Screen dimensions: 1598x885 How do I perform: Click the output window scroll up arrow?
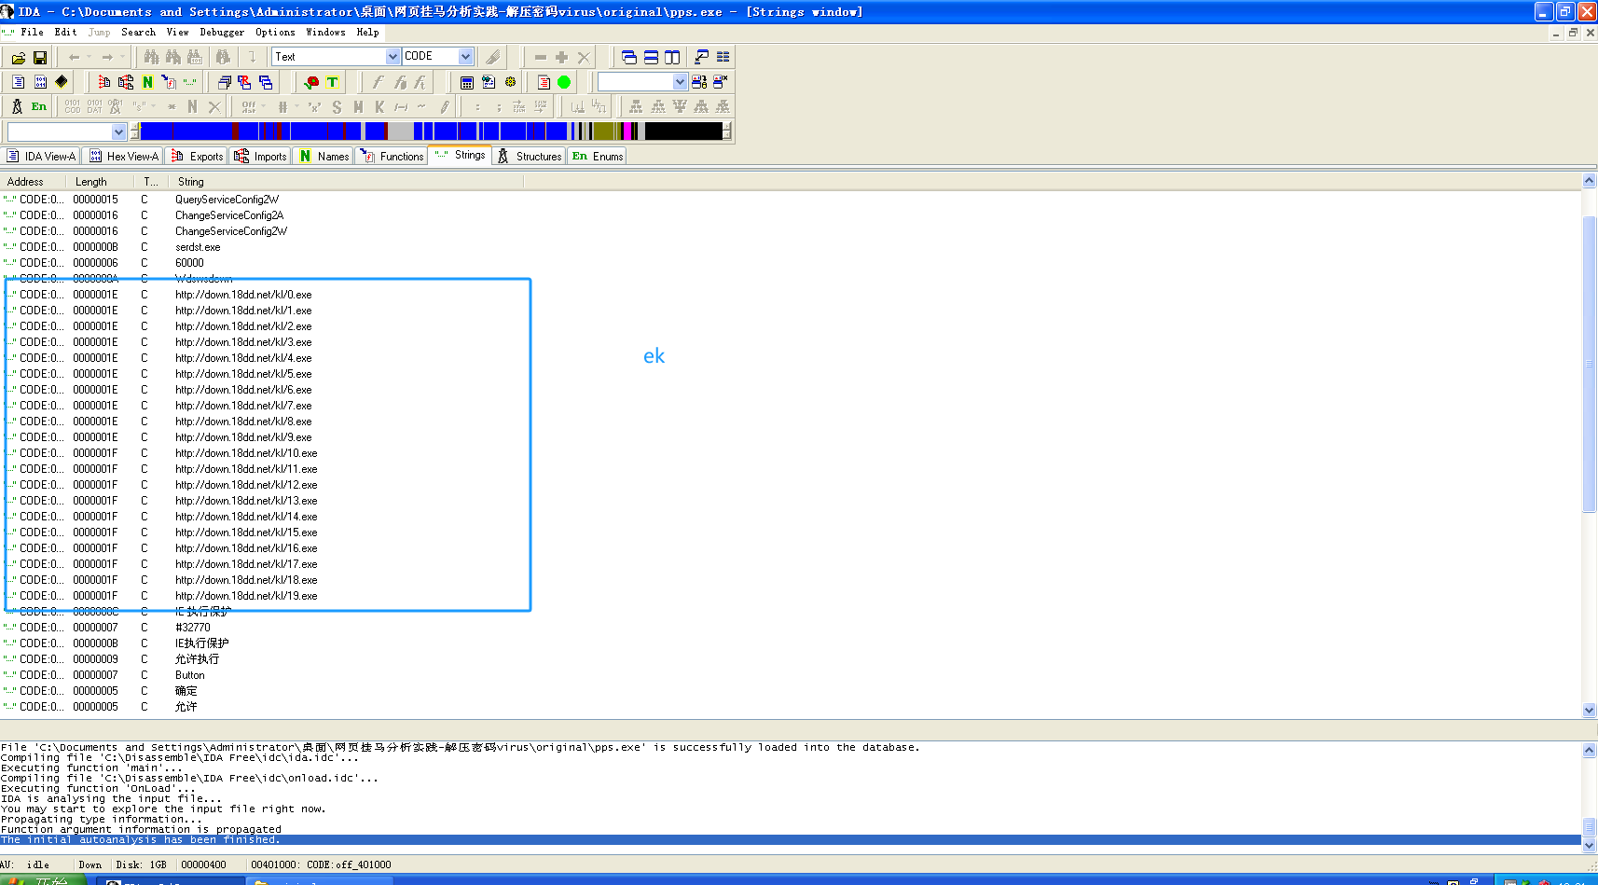coord(1590,750)
